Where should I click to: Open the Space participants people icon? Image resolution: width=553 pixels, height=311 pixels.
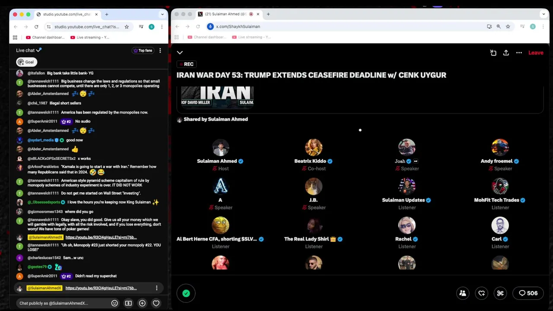click(x=463, y=293)
